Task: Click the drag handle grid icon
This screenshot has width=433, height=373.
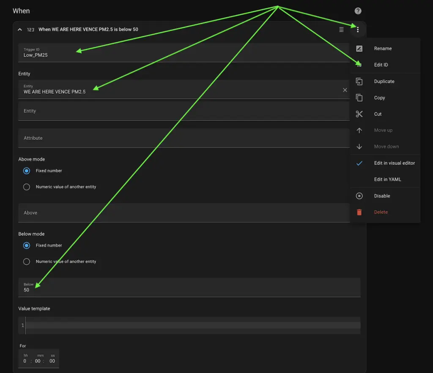Action: pos(341,30)
